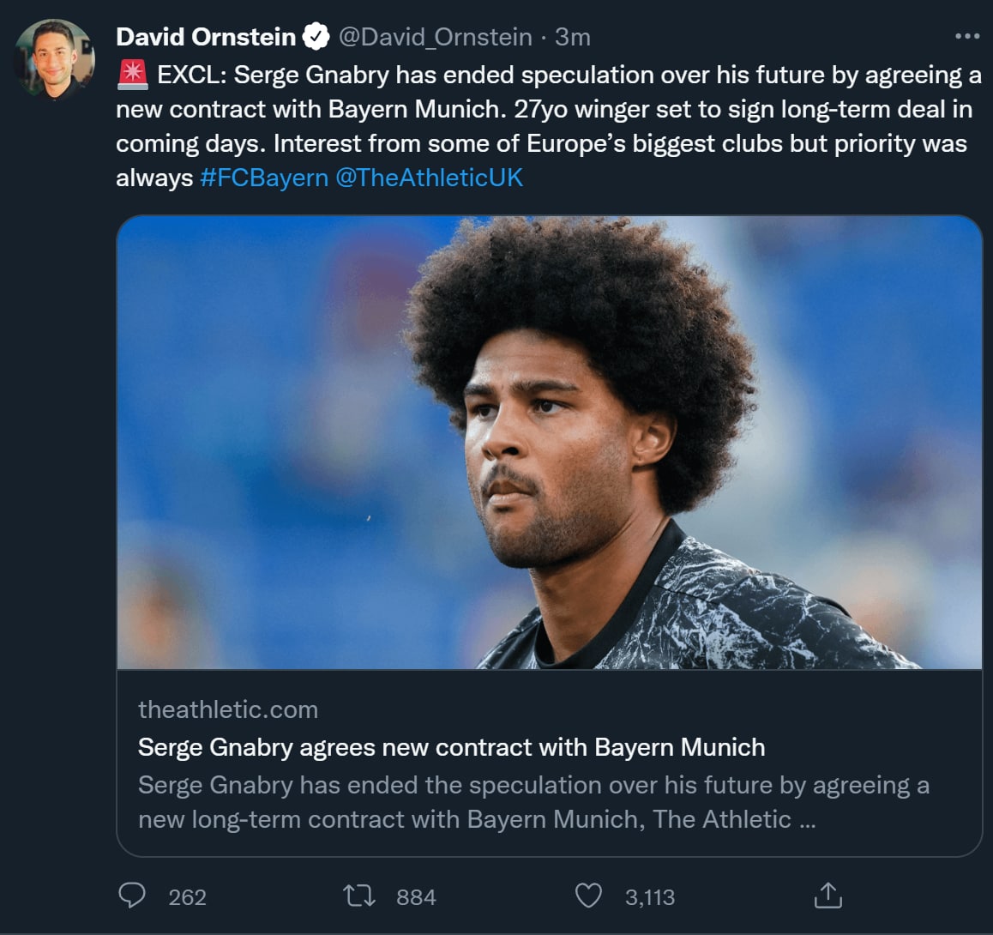Click the 262 replies count
Screen dimensions: 993x935
[x=187, y=897]
